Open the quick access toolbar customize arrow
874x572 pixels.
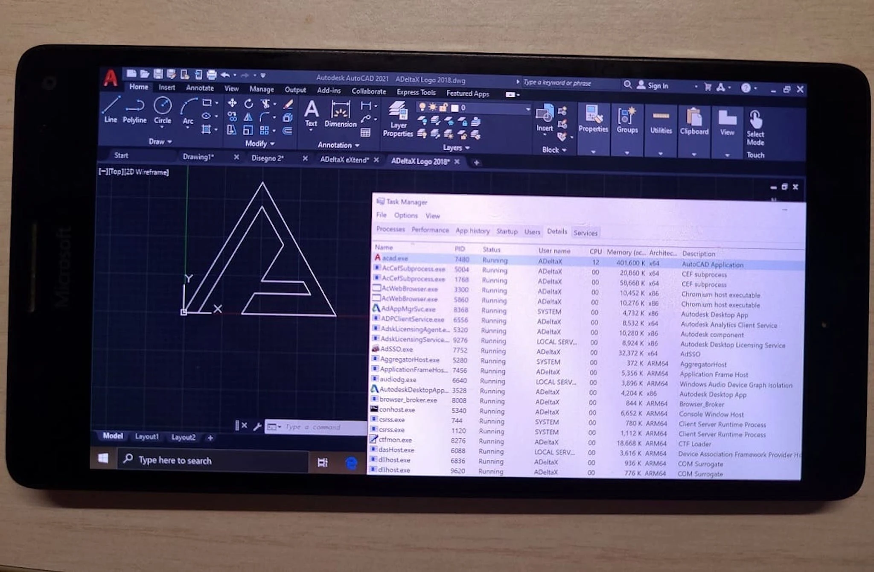pos(263,76)
